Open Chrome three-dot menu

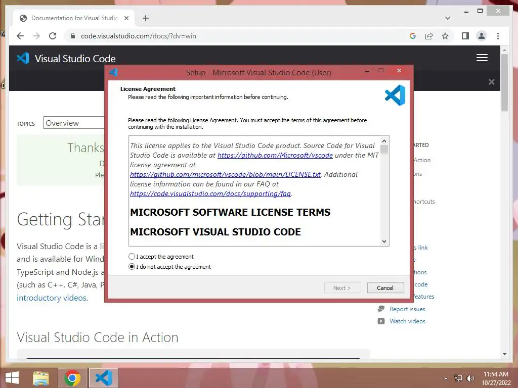498,36
